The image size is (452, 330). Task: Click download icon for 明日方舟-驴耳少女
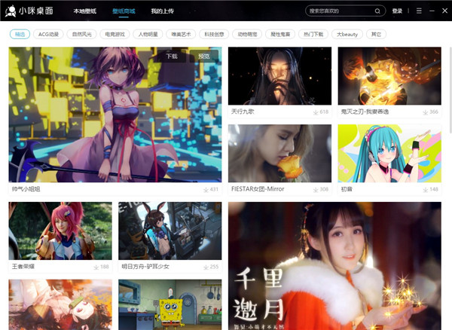tap(206, 267)
